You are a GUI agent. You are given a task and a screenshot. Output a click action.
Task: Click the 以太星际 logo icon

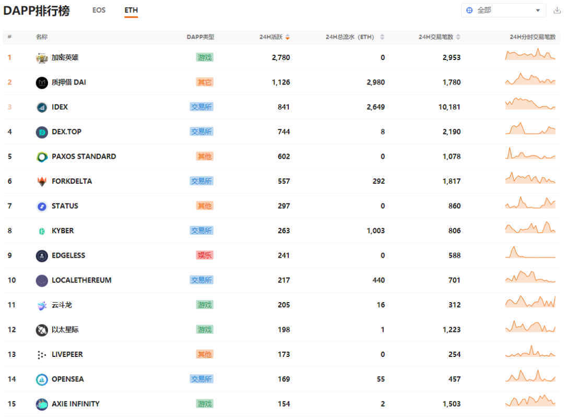coord(42,330)
